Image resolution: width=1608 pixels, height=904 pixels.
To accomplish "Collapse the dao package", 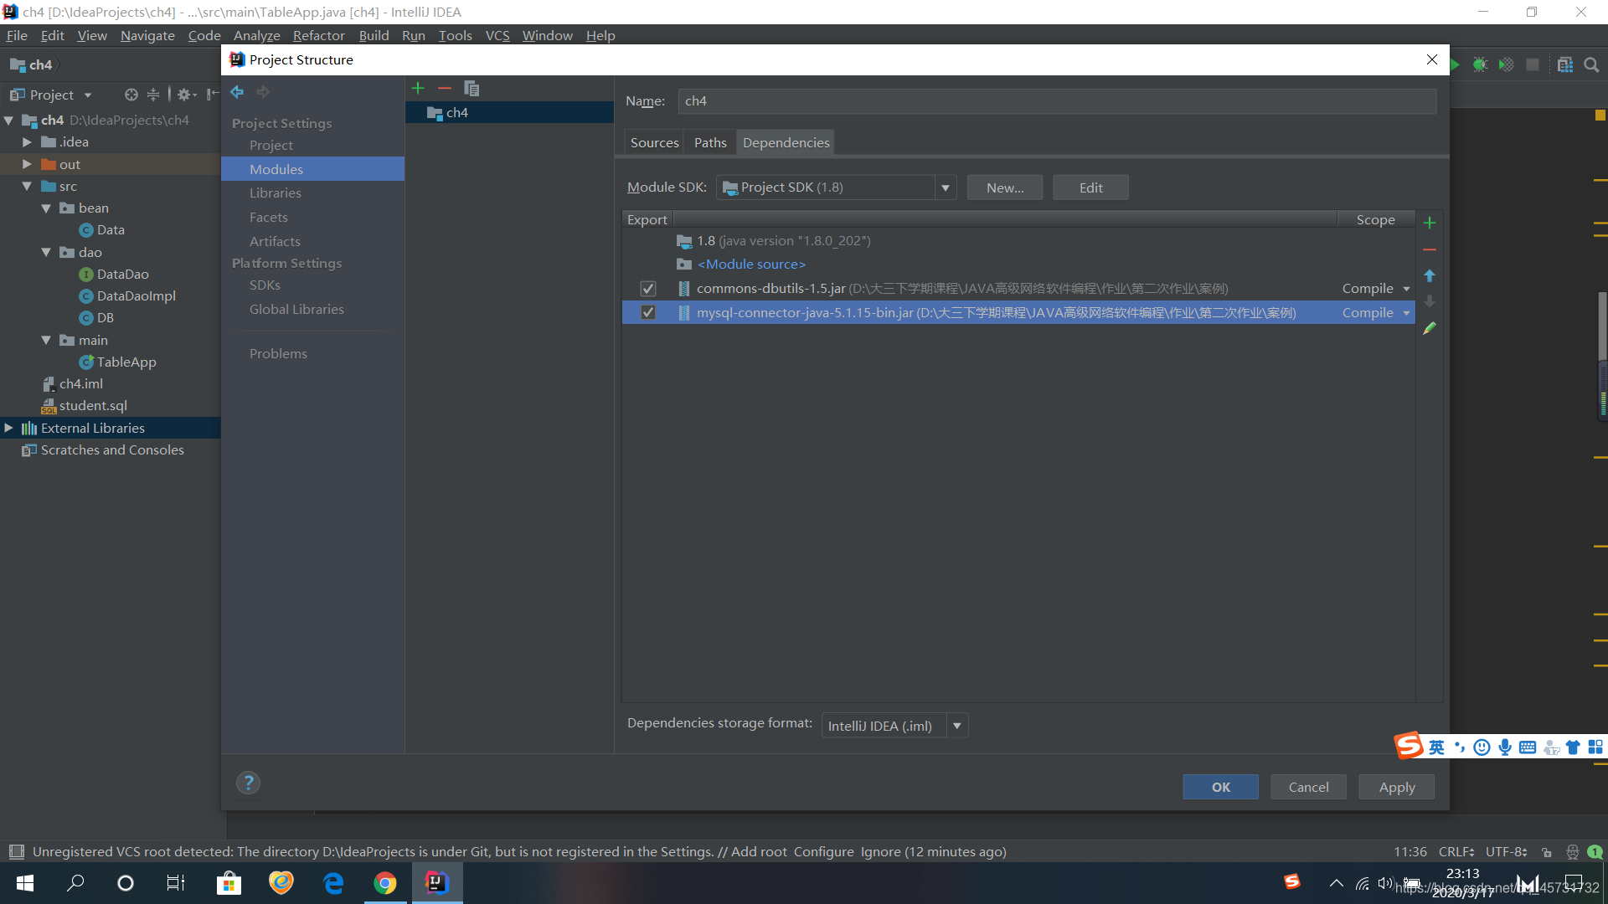I will [46, 252].
